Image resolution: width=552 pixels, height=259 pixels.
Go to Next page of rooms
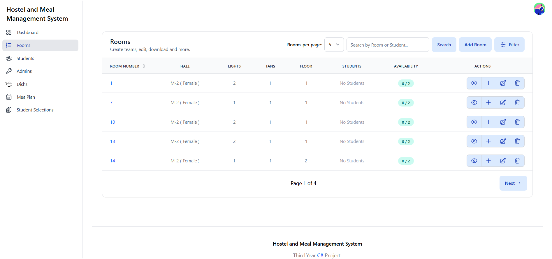point(513,183)
